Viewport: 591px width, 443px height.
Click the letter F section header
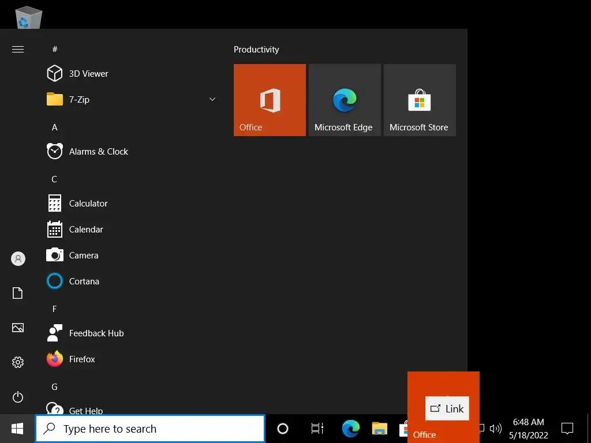tap(54, 309)
